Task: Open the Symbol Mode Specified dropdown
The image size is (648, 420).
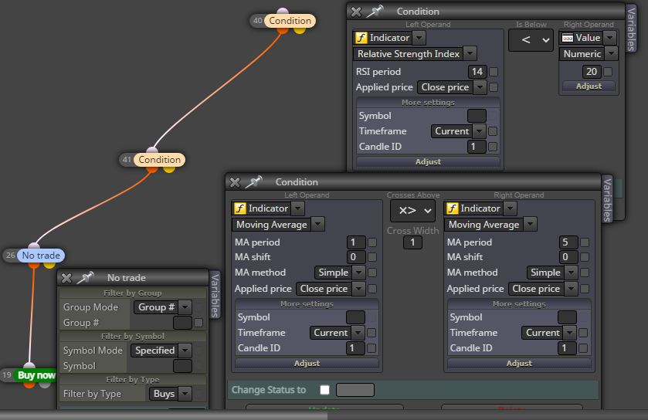Action: [x=161, y=351]
